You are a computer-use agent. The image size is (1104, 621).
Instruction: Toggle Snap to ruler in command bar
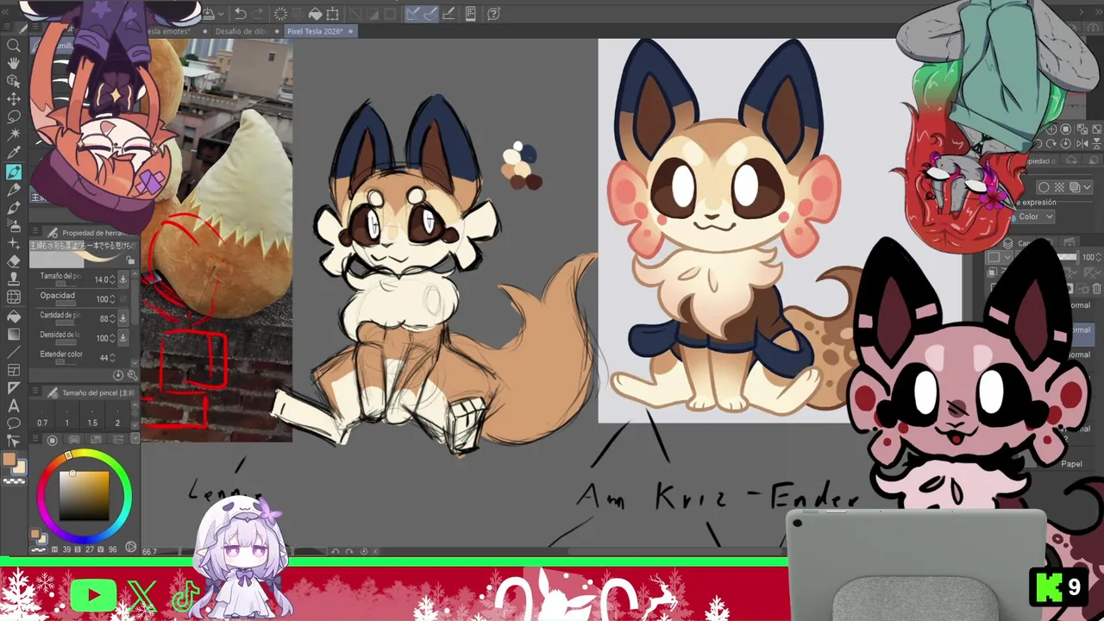[412, 14]
